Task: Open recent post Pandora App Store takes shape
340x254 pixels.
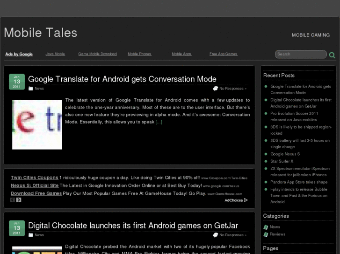Action: pyautogui.click(x=299, y=182)
